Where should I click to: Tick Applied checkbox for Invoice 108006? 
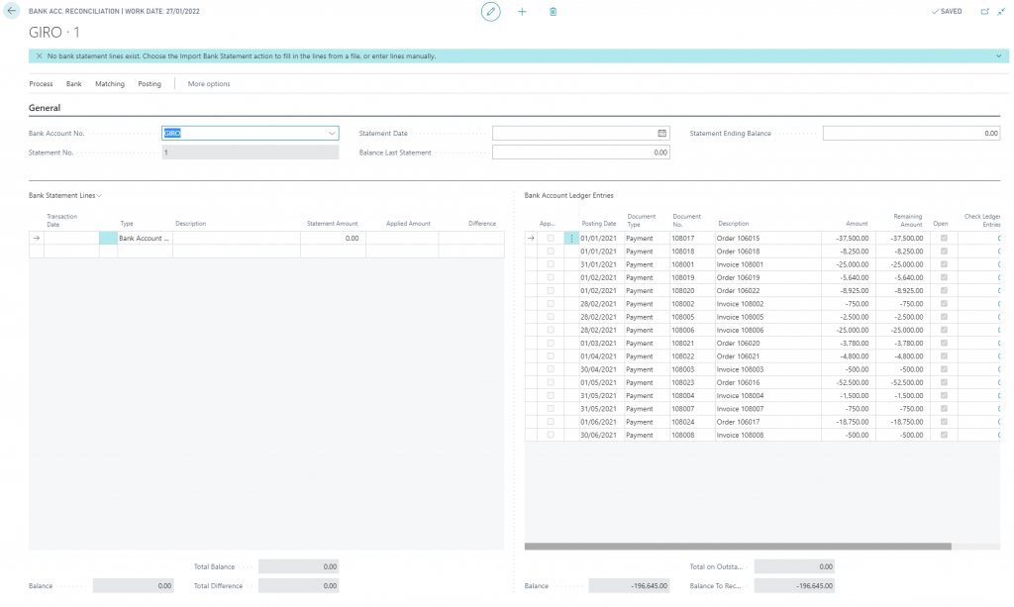point(551,331)
